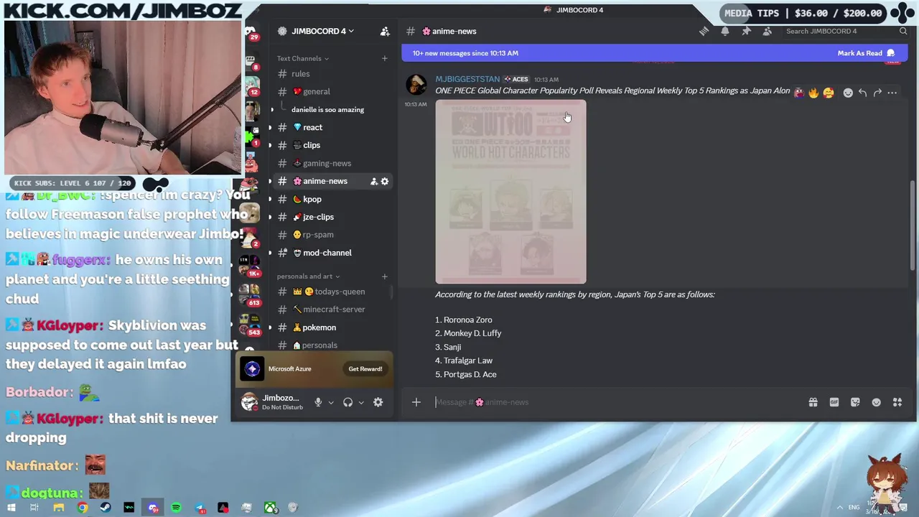
Task: Open anime-news edit channel gear
Action: pos(385,181)
